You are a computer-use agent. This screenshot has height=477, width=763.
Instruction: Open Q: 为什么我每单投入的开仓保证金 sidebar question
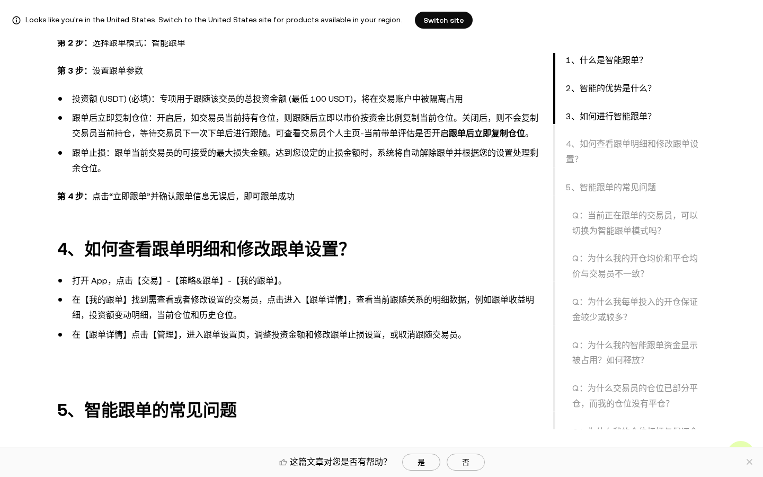pos(635,309)
